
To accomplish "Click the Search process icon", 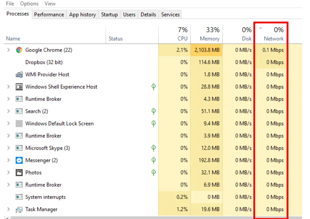I will point(19,111).
